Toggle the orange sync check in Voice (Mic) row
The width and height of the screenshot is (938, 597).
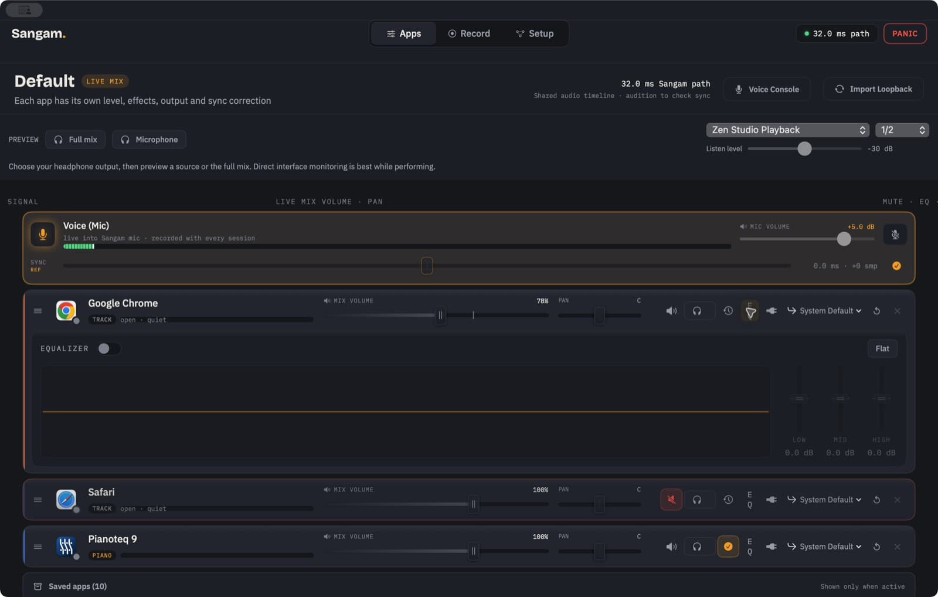click(896, 266)
